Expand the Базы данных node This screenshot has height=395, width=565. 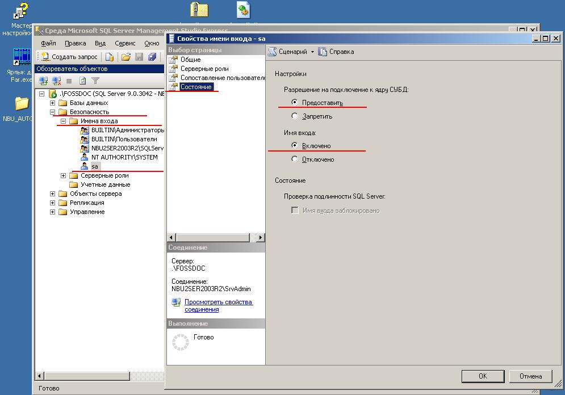[x=53, y=103]
